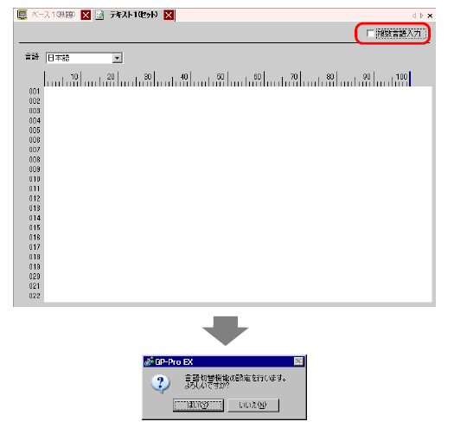454x428 pixels.
Task: Click the Text 1 notepad tab icon
Action: [99, 15]
